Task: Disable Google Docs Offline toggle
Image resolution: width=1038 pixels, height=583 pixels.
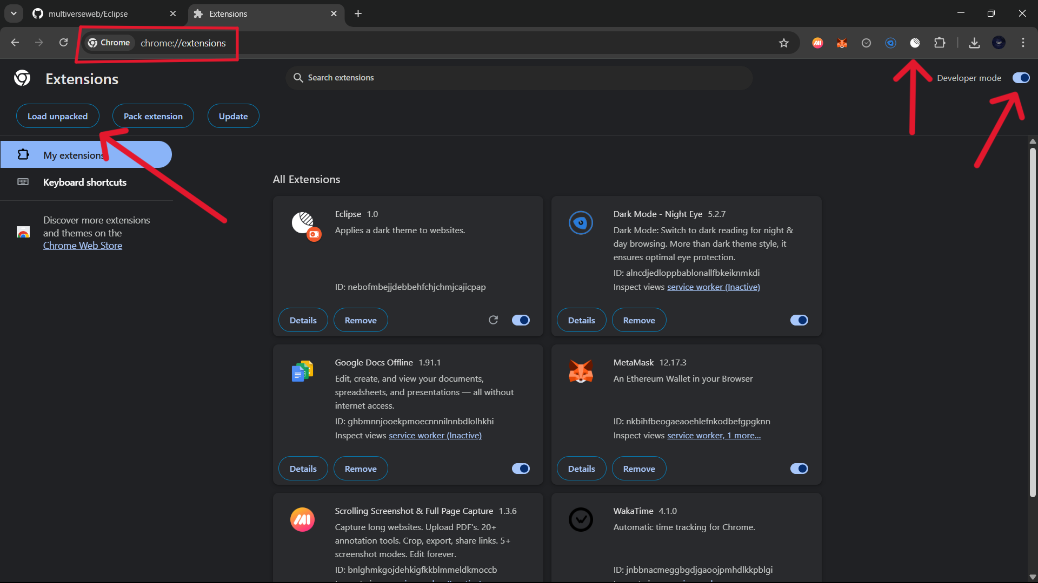Action: pos(521,469)
